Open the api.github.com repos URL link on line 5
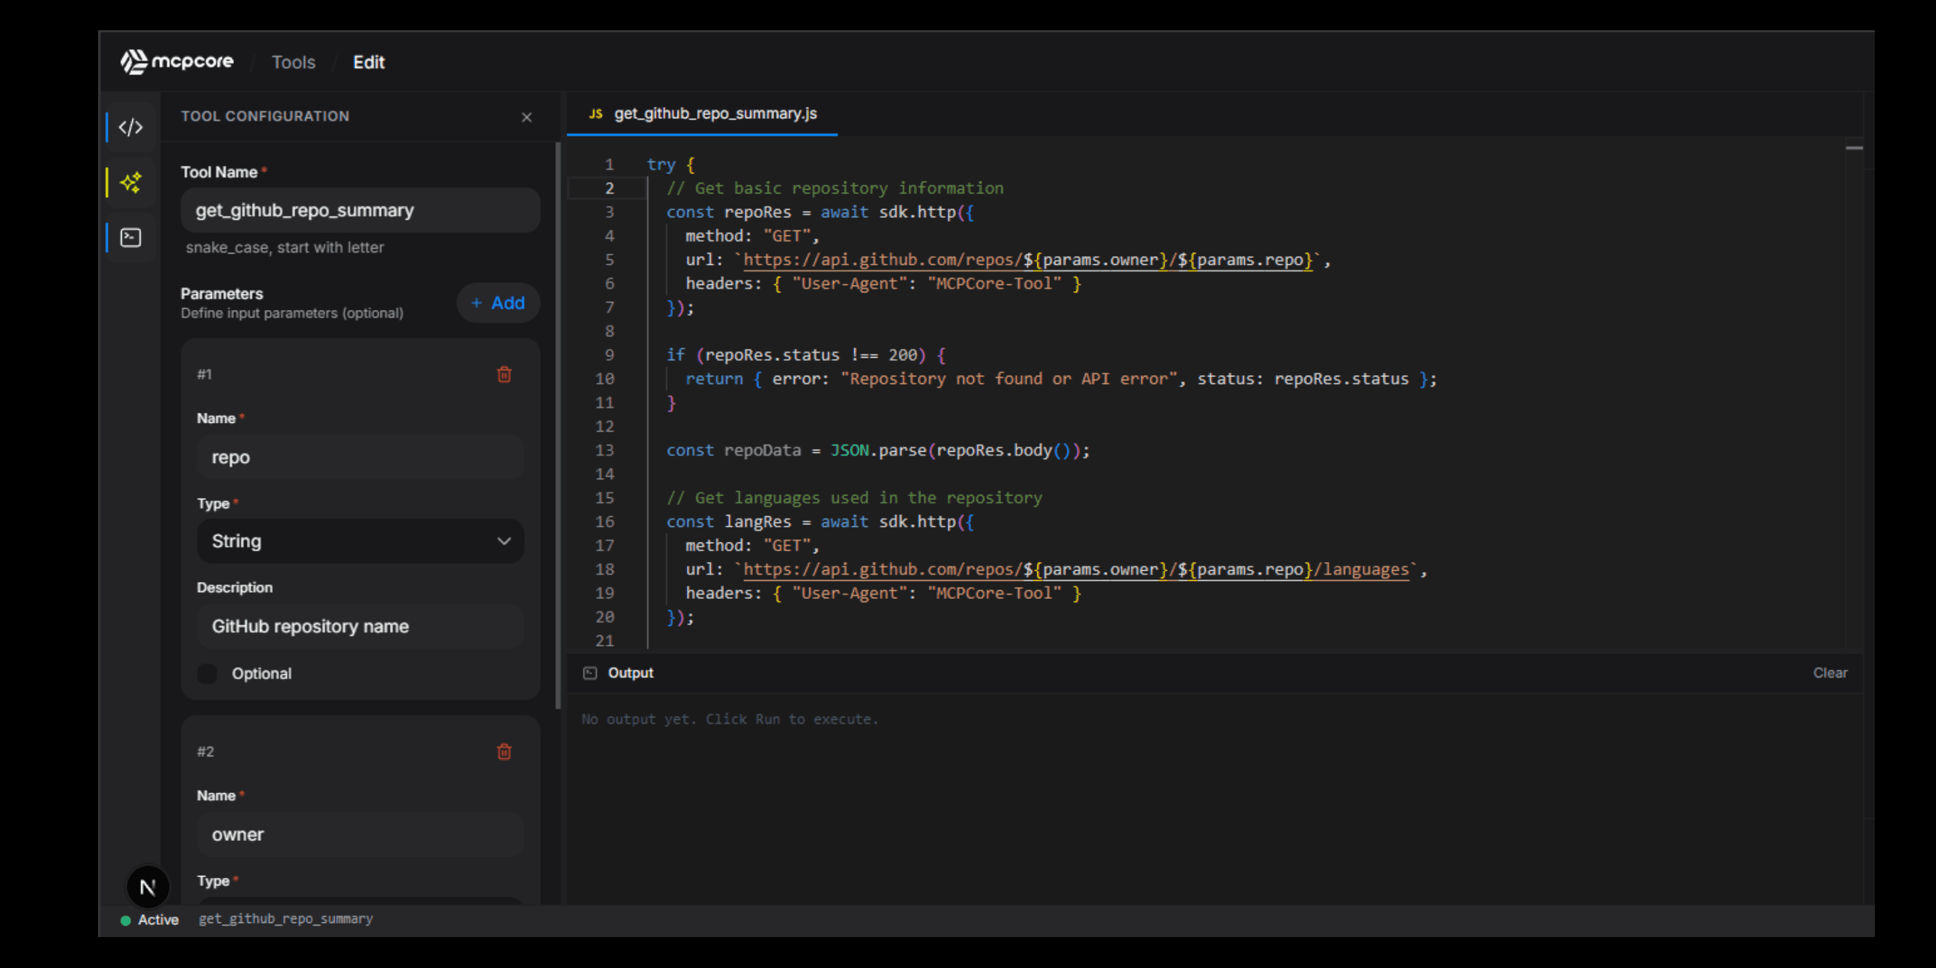This screenshot has height=968, width=1936. click(1028, 260)
